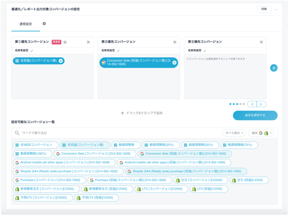Click the 名称未設定 label in third panel
Viewport: 289px width, 216px height.
click(195, 51)
